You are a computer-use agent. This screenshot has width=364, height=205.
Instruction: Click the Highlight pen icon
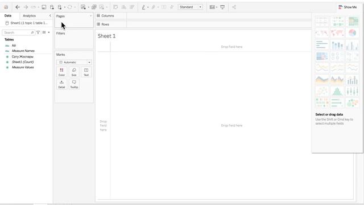coord(143,7)
